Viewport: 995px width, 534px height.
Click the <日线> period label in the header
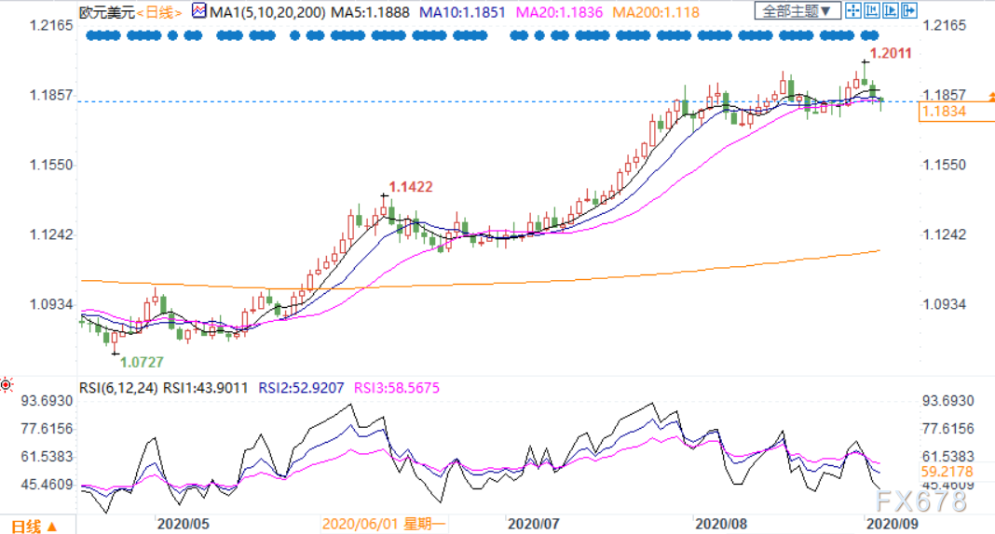160,12
